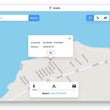Click the Syracuse Herald Ave label
Viewport: 110px width, 110px height.
[57, 67]
